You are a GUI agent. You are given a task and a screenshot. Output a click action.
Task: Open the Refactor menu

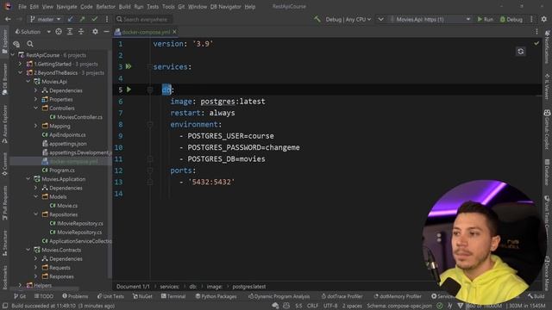105,7
